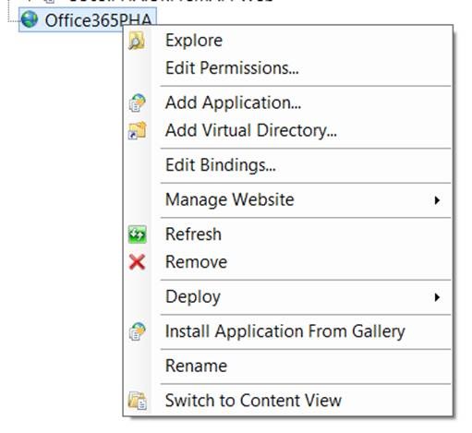
Task: Open the Manage Website submenu
Action: point(230,200)
